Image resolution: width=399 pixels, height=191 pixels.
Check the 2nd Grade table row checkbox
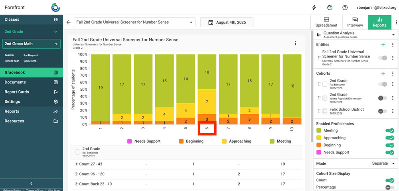pyautogui.click(x=77, y=152)
